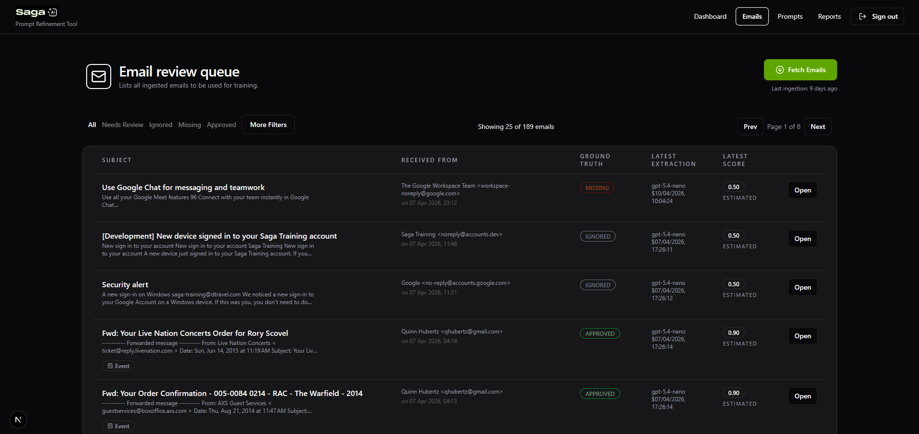Click APPROVED badge for Warfield order
Viewport: 919px width, 434px height.
click(600, 394)
